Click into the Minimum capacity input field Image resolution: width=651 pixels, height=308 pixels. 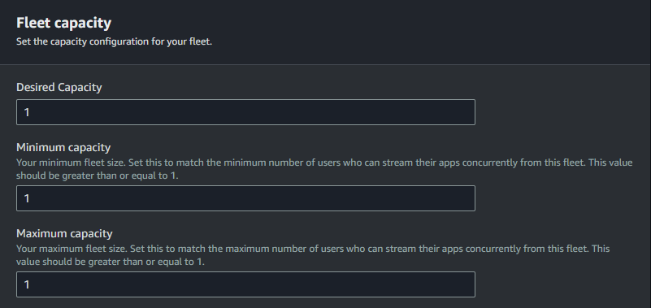click(x=245, y=198)
